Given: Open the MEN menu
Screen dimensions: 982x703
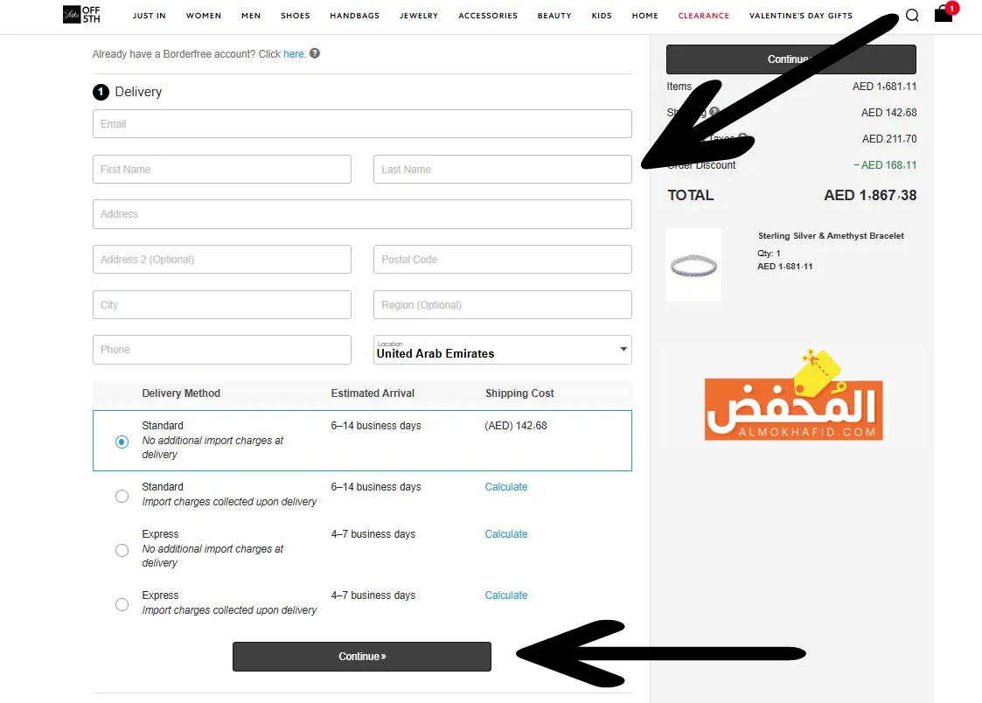Looking at the screenshot, I should click(x=250, y=16).
